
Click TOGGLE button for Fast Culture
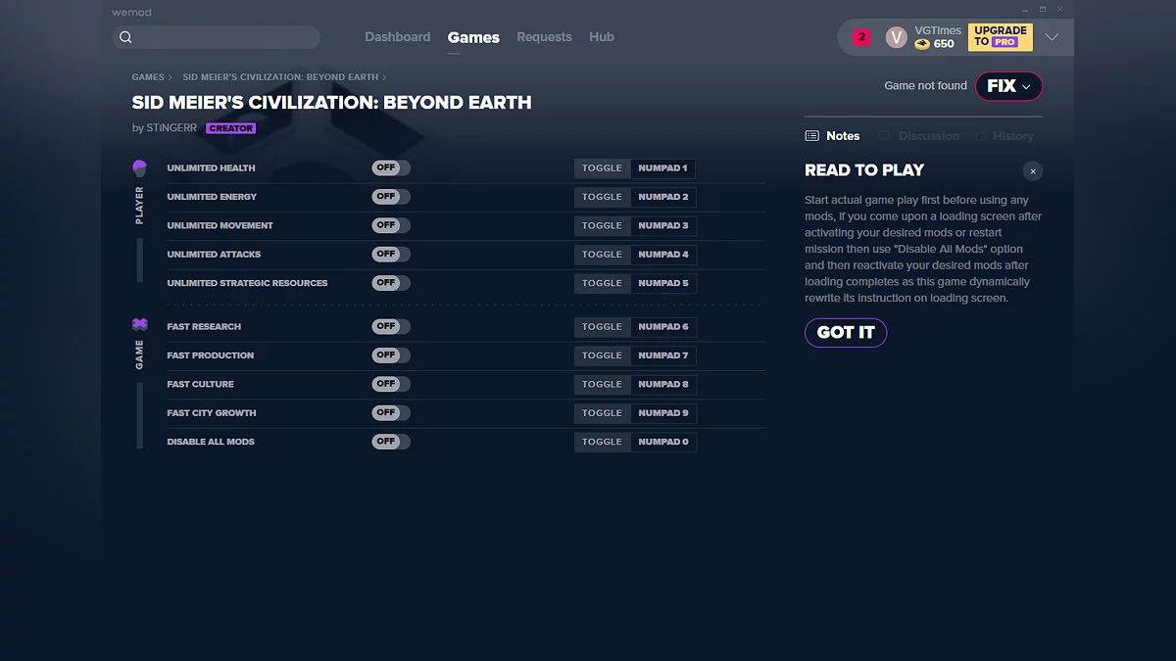(x=602, y=384)
